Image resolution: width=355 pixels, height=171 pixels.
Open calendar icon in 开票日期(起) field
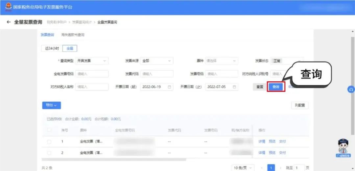coord(170,87)
